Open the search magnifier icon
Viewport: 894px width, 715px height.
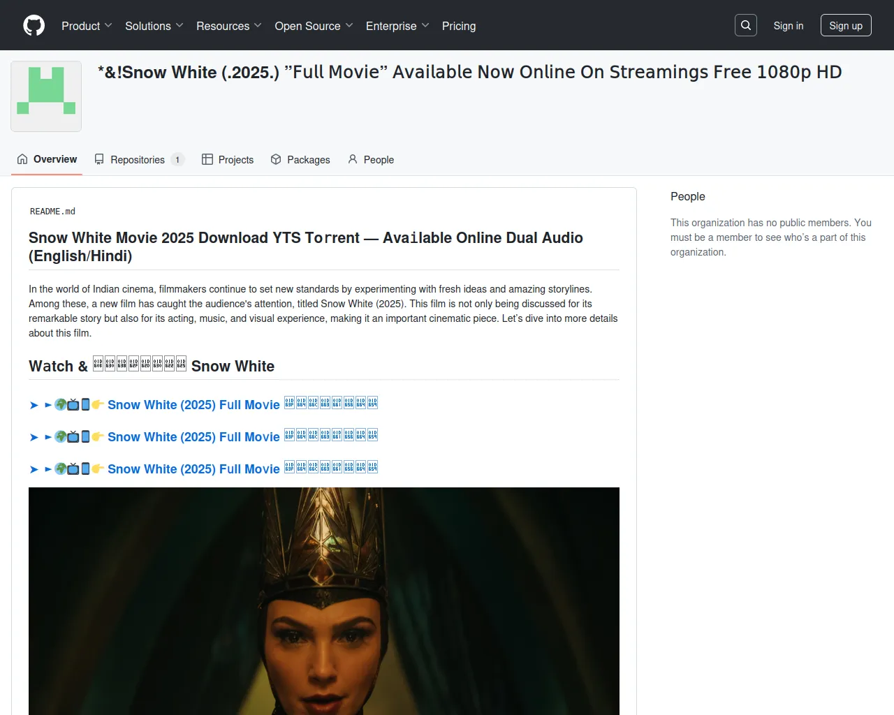[746, 26]
